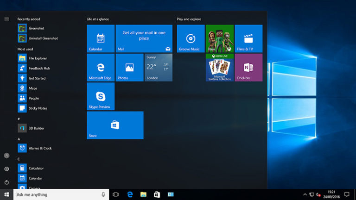Show hidden system tray icons
Image resolution: width=356 pixels, height=200 pixels.
(305, 194)
